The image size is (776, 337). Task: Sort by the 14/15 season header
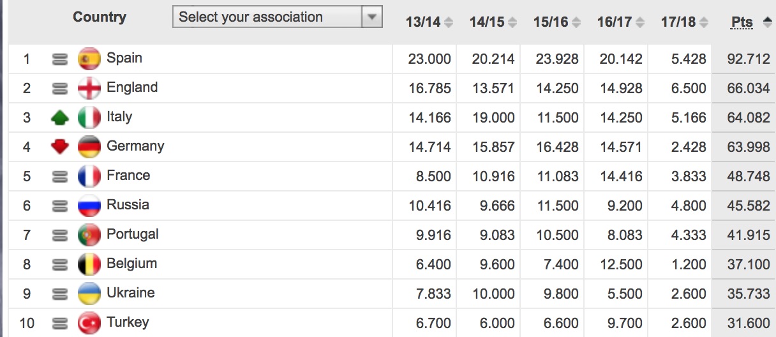[493, 22]
